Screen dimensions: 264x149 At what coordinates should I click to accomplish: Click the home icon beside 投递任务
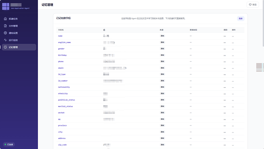pos(5,19)
